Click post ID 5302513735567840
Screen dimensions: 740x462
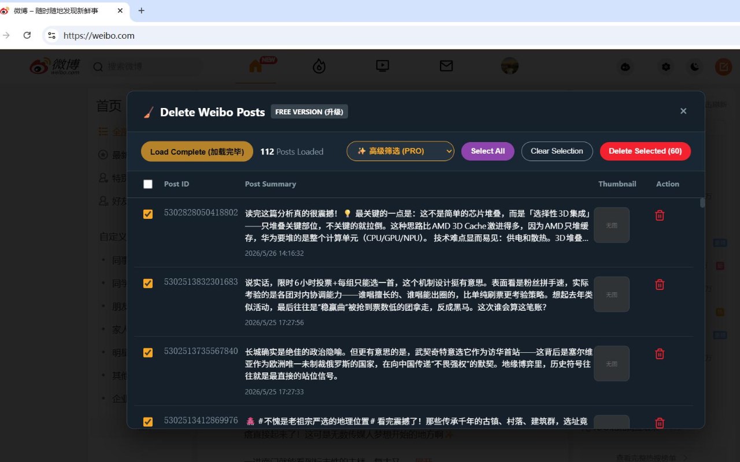[201, 351]
